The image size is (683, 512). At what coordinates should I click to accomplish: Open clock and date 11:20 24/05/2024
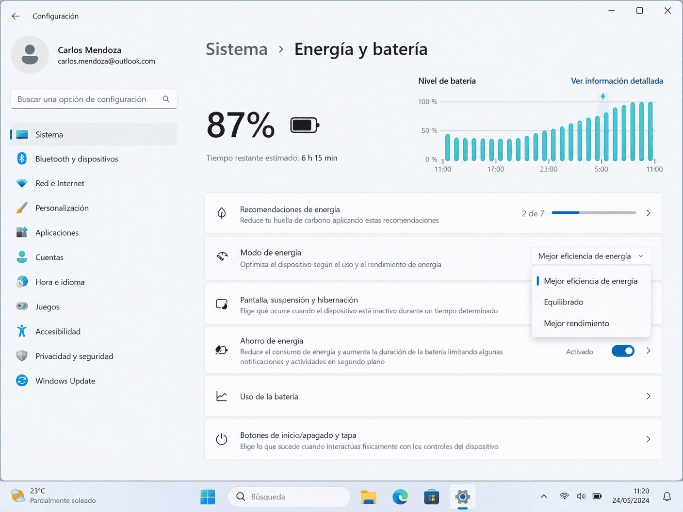631,496
